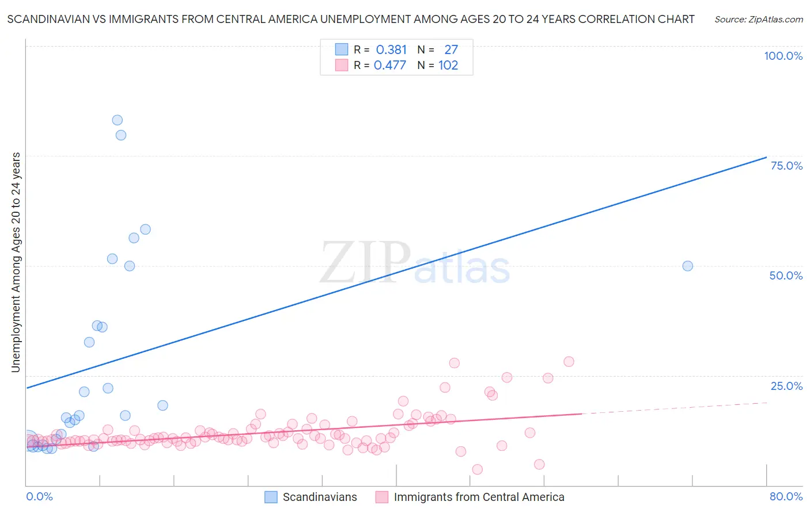Click the pink Immigrants from Central America swatch

pyautogui.click(x=381, y=497)
